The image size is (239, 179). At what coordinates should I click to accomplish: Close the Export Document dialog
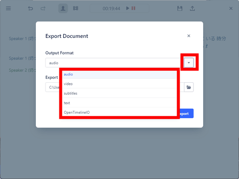click(189, 36)
